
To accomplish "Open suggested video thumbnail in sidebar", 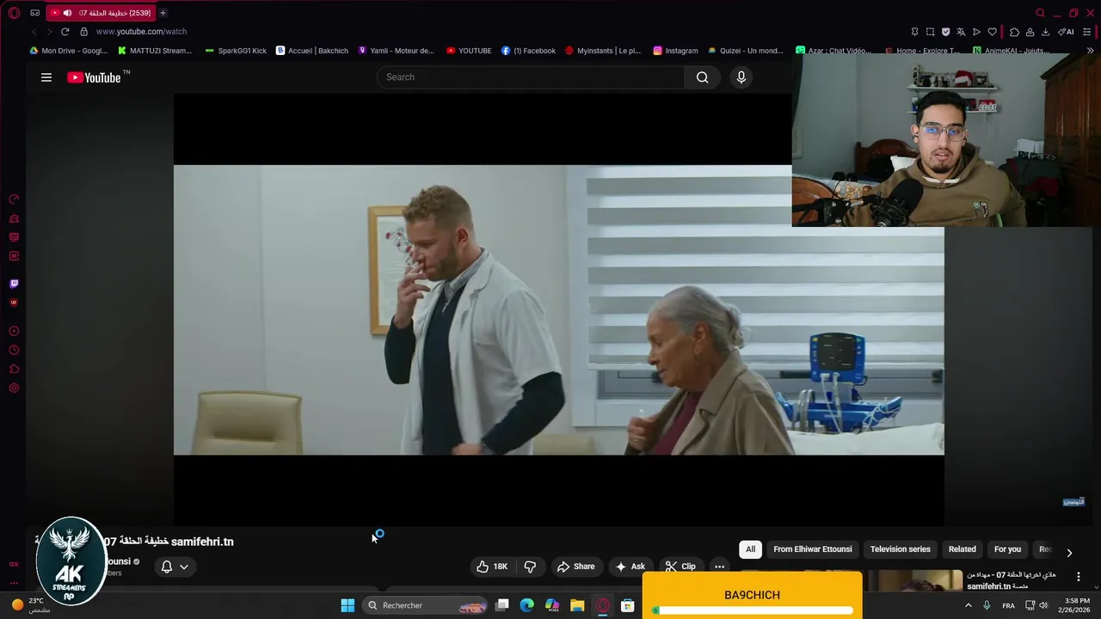I will [x=914, y=580].
